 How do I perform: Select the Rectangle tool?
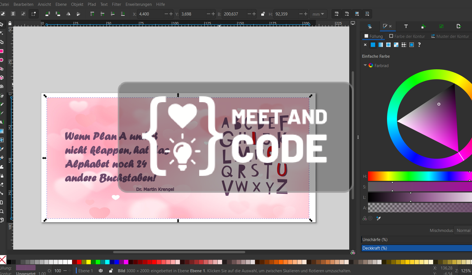click(x=1, y=51)
